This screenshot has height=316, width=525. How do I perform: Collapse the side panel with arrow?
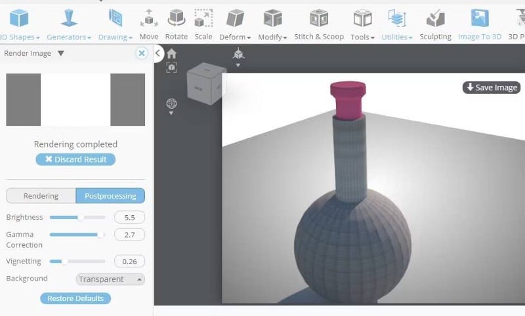pyautogui.click(x=159, y=54)
